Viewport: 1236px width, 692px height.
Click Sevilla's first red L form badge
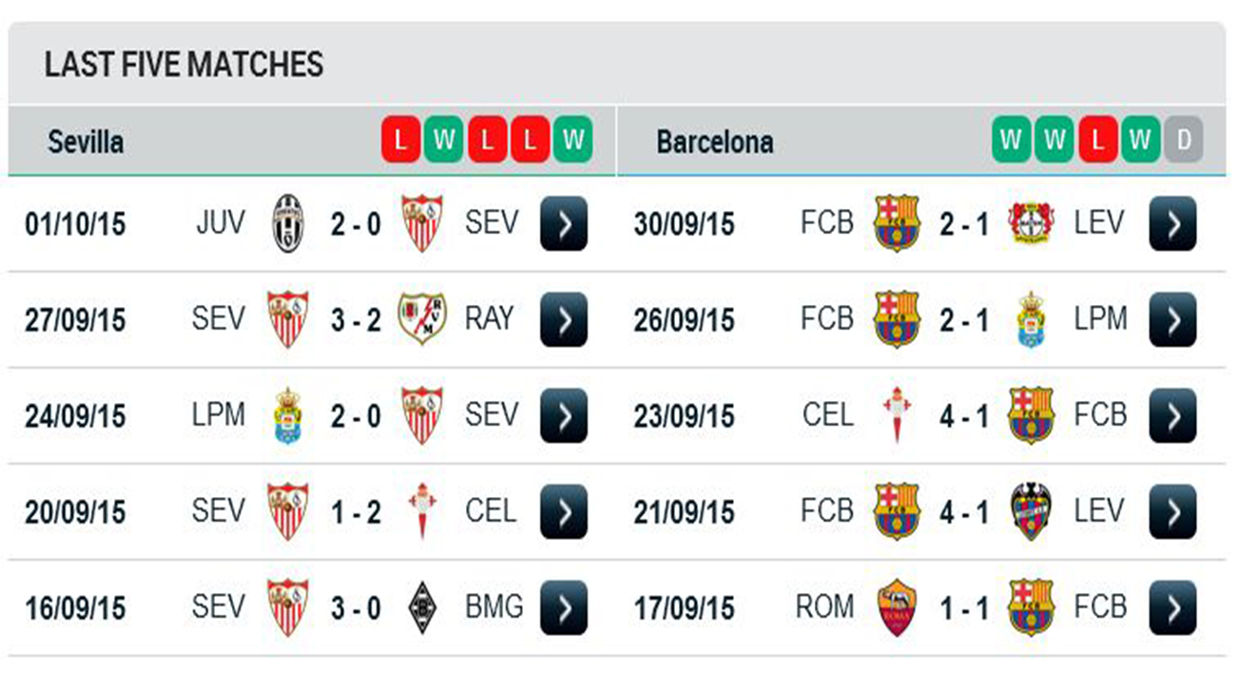coord(400,141)
